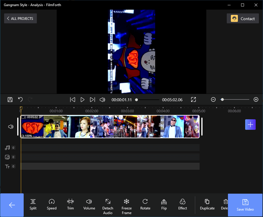Adjust the timeline zoom slider handle
Viewport: 263px width, 217px height.
pos(222,100)
